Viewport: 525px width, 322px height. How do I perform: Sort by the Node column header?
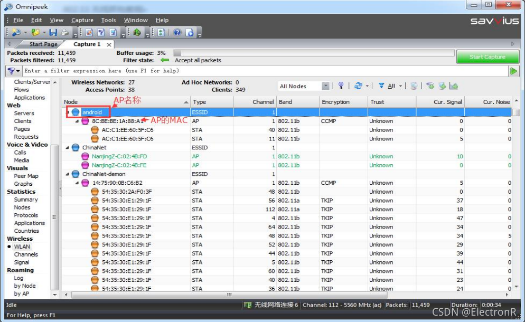click(126, 102)
